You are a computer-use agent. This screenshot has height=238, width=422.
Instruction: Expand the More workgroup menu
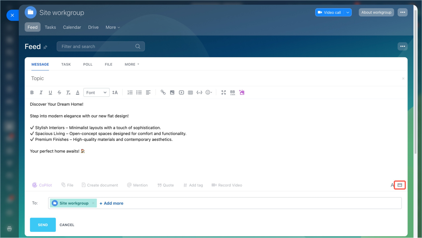pyautogui.click(x=113, y=27)
